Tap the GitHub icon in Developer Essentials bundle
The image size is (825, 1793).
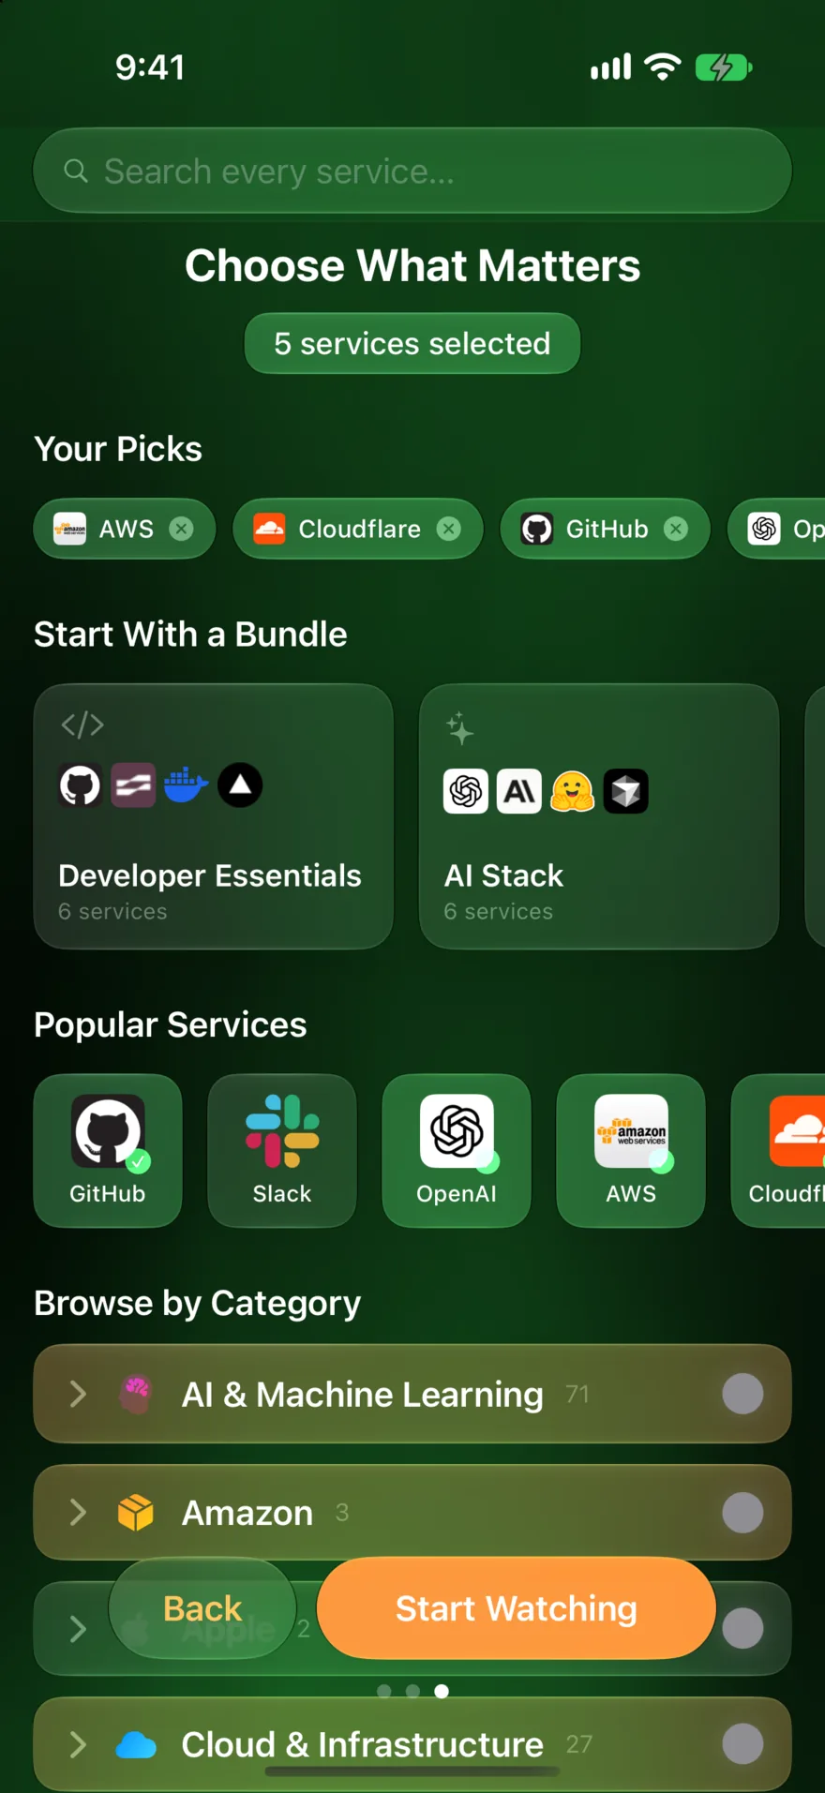pos(81,785)
